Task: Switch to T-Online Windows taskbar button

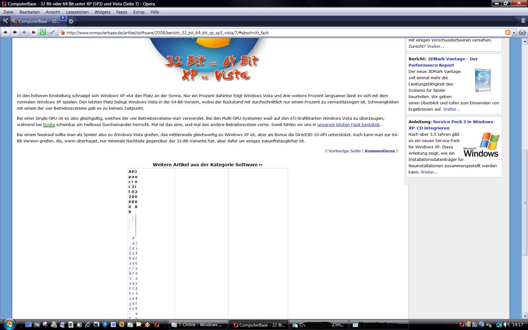Action: 198,325
